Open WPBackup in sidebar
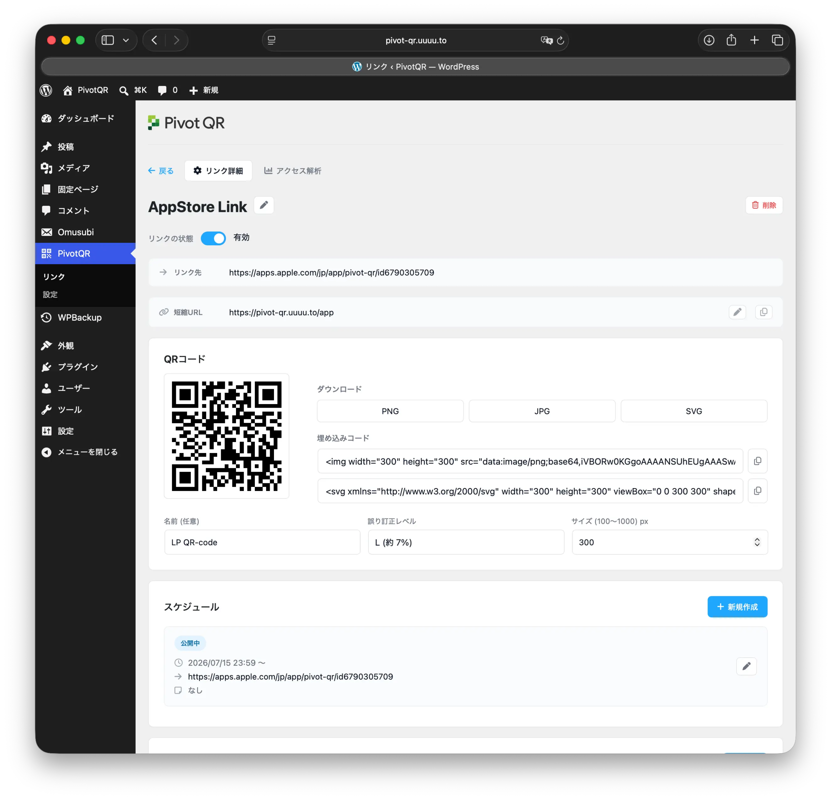831x800 pixels. tap(85, 317)
